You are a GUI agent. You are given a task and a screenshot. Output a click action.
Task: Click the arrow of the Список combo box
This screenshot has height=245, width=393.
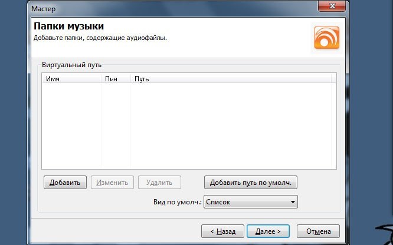pyautogui.click(x=293, y=202)
